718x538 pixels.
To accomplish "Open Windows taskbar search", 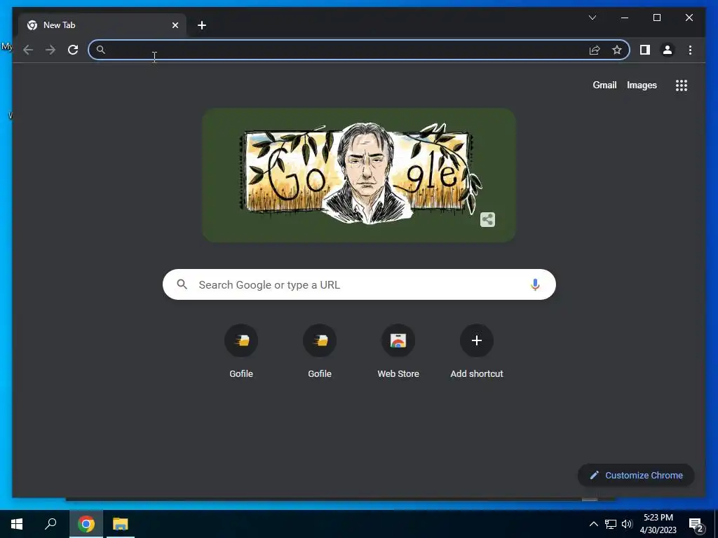I will 50,524.
